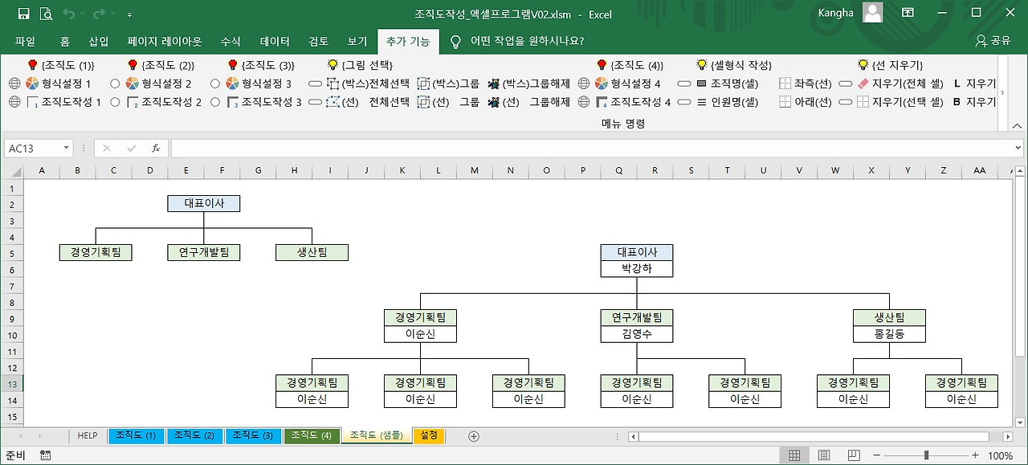Screen dimensions: 1028x465
Task: Select radio button beside 형식설정 3
Action: pos(215,84)
